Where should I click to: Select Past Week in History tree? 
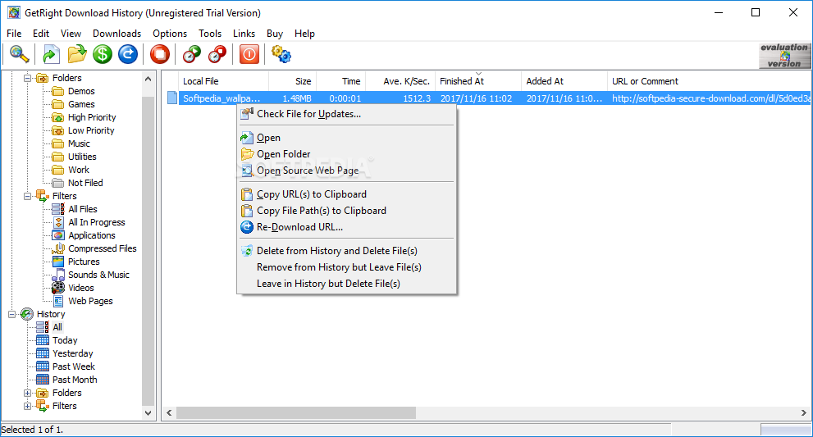coord(74,366)
